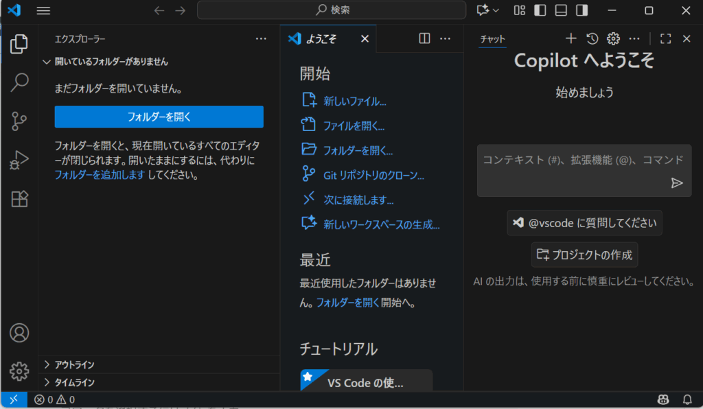
Task: Open the Extensions view
Action: click(19, 199)
